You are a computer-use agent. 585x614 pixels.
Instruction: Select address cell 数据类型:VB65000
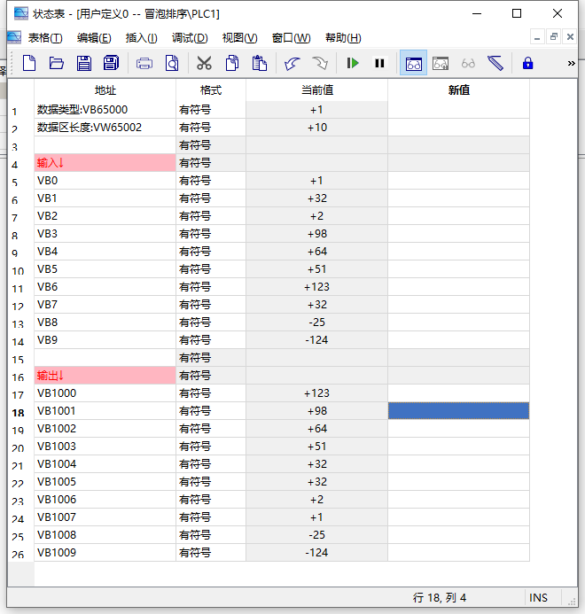click(105, 110)
